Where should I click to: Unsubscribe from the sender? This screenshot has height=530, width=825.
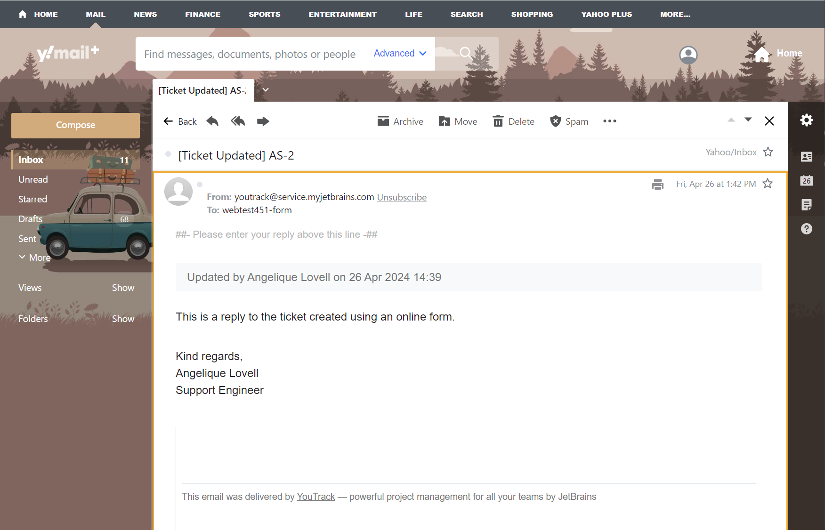[x=402, y=197]
